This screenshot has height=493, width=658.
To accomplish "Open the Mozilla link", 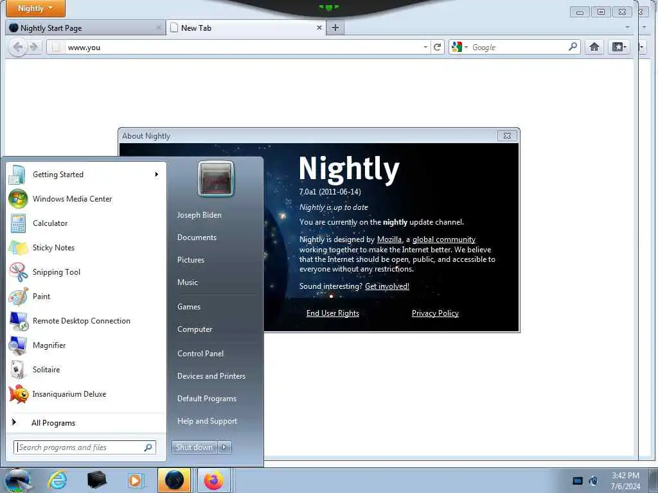I will point(389,239).
